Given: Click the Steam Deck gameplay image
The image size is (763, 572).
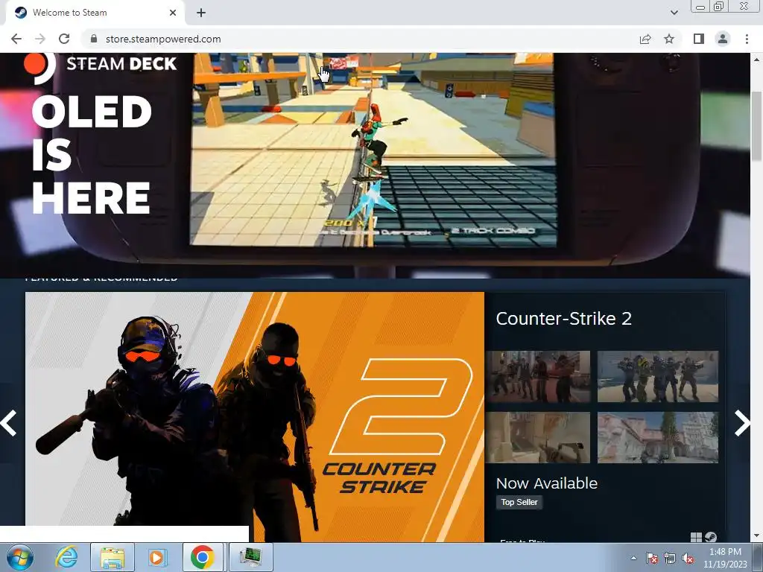Looking at the screenshot, I should [373, 149].
